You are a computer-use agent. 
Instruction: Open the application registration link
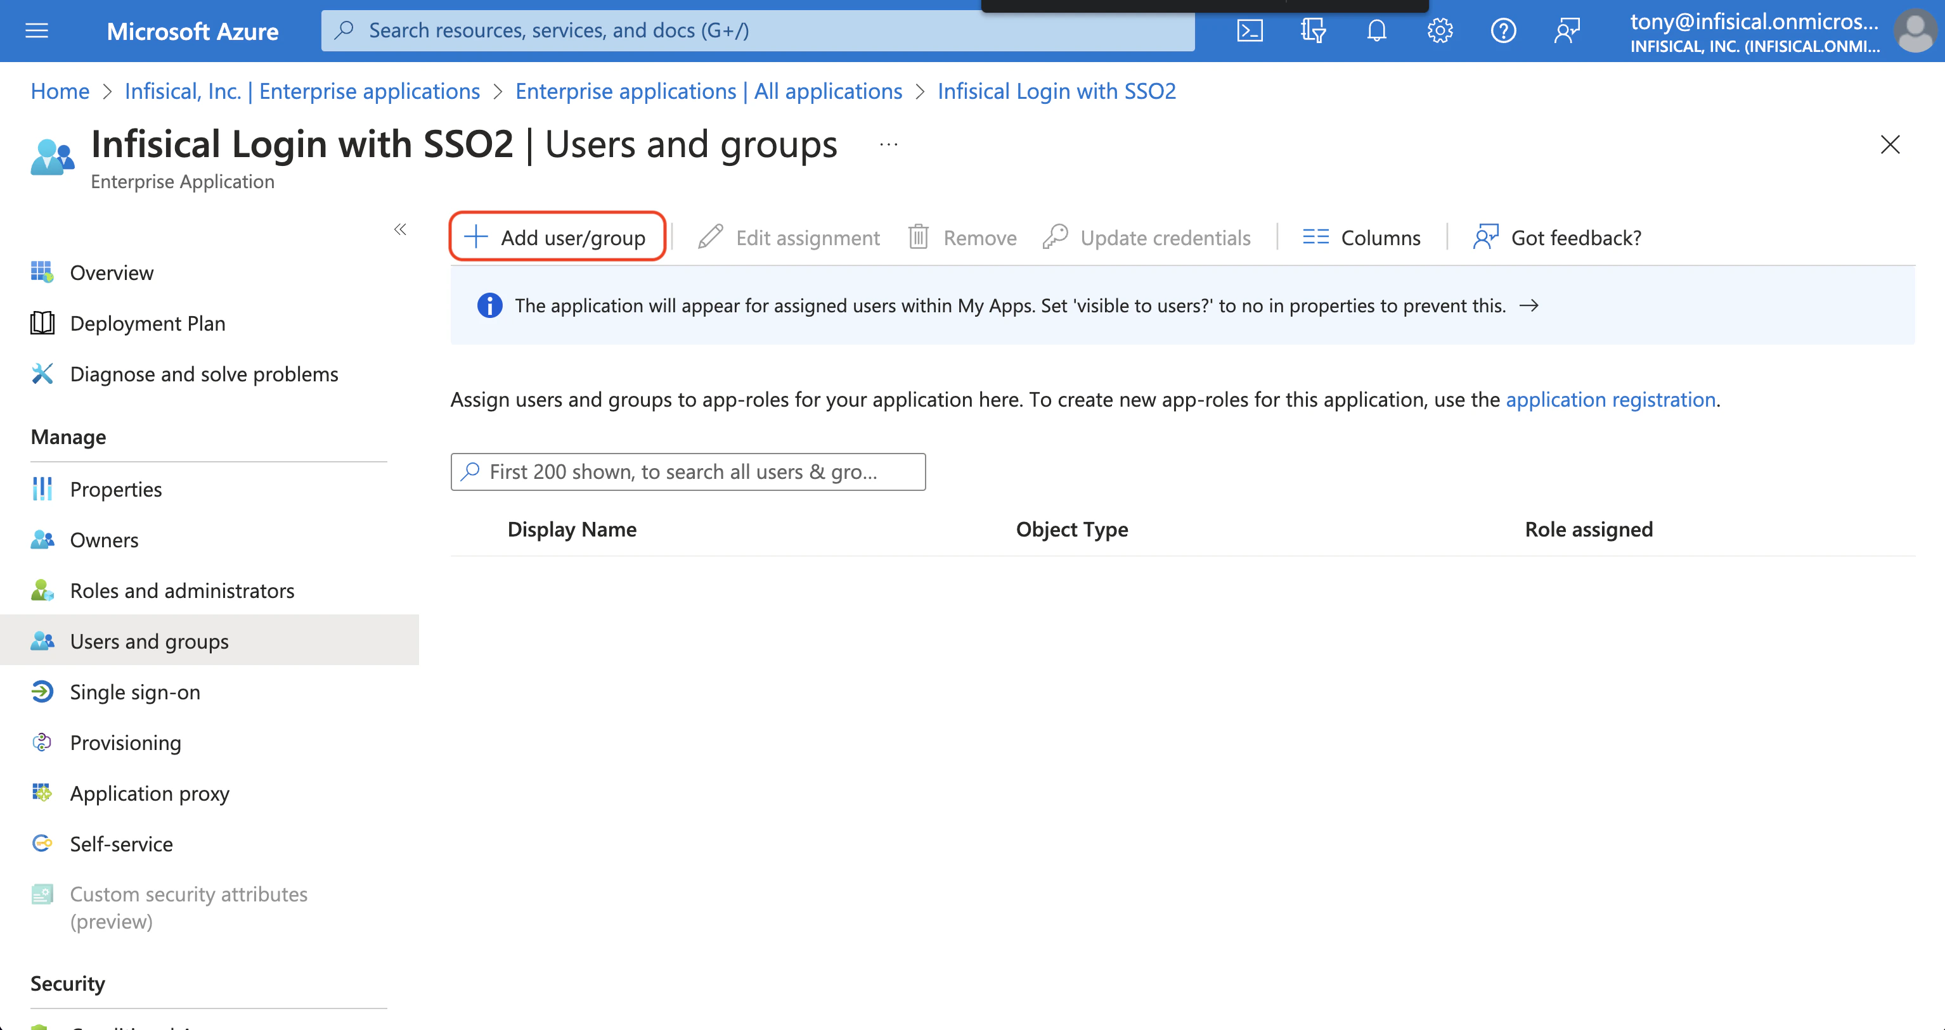(1610, 399)
